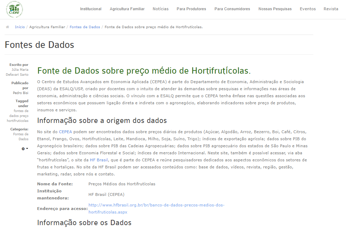Open the gear settings dropdown

(25, 149)
